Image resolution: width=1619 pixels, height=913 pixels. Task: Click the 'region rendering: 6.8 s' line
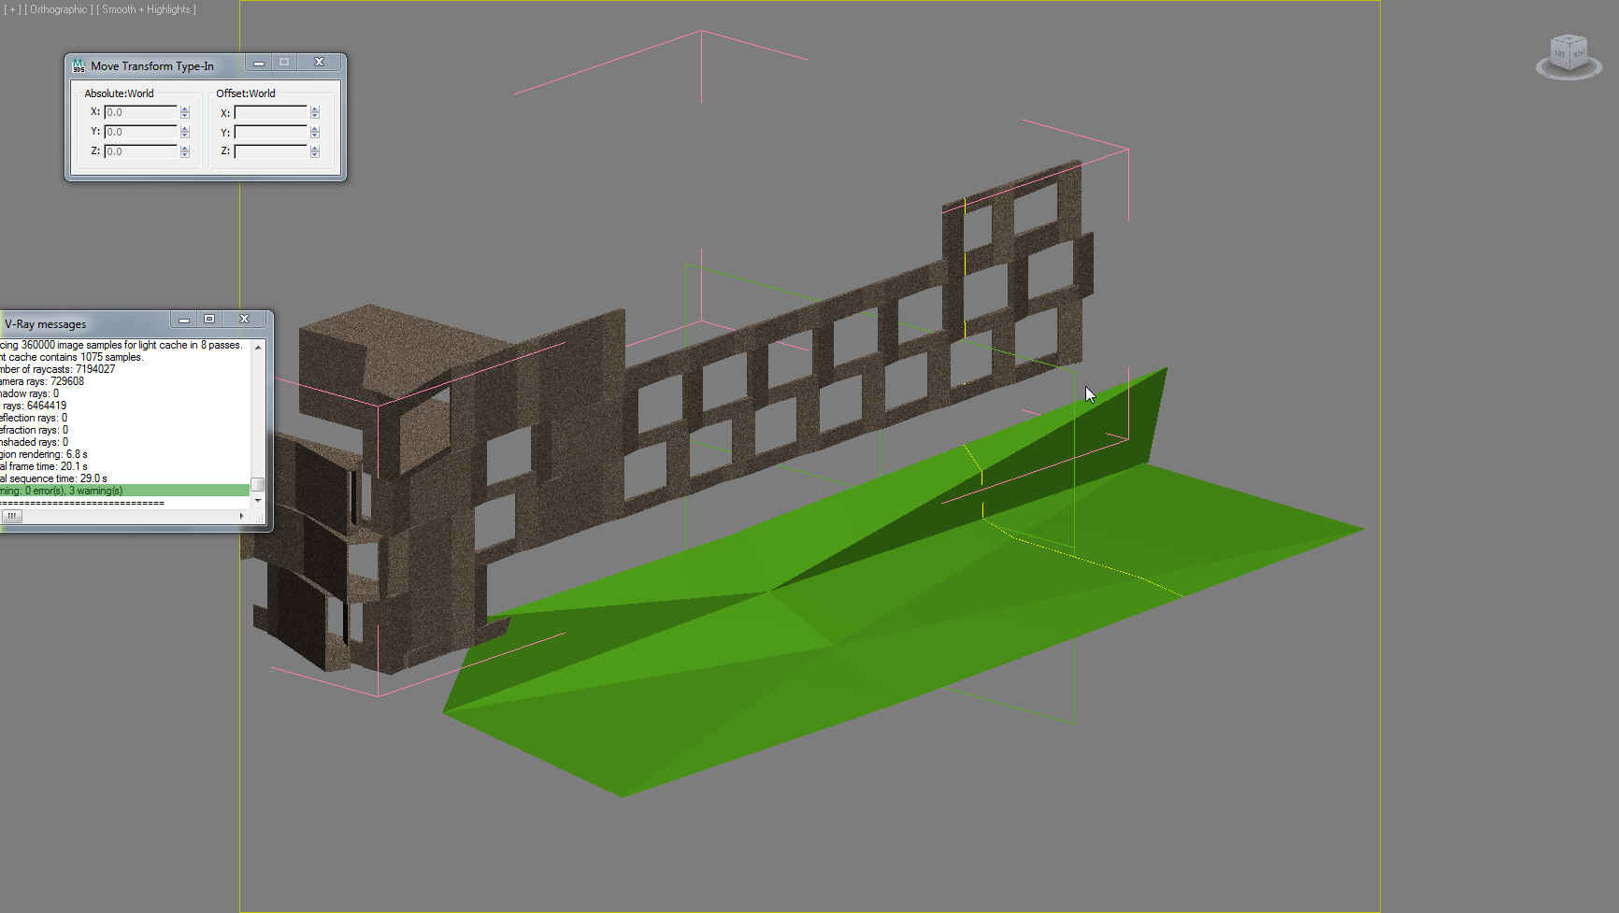(44, 454)
